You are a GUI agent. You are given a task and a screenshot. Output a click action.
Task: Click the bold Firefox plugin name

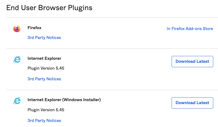(x=34, y=28)
